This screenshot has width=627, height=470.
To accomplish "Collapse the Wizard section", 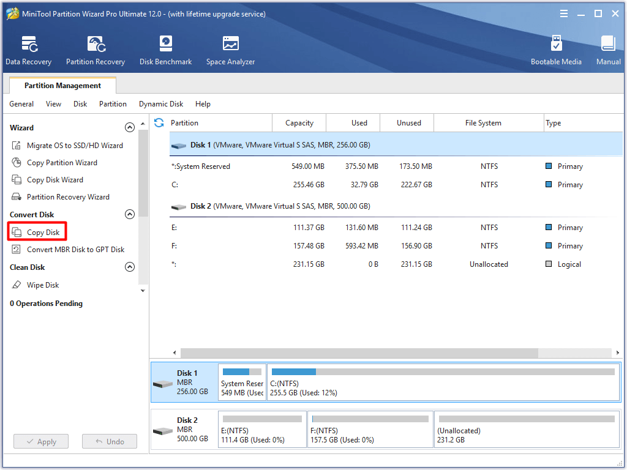I will tap(130, 127).
